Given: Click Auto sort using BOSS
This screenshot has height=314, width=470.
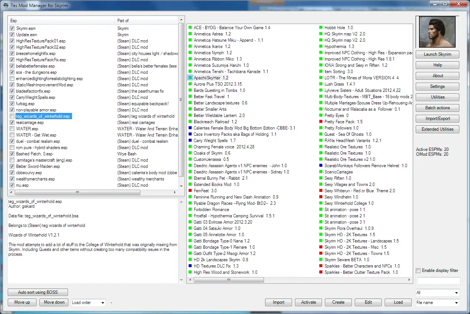Looking at the screenshot, I should 38,292.
